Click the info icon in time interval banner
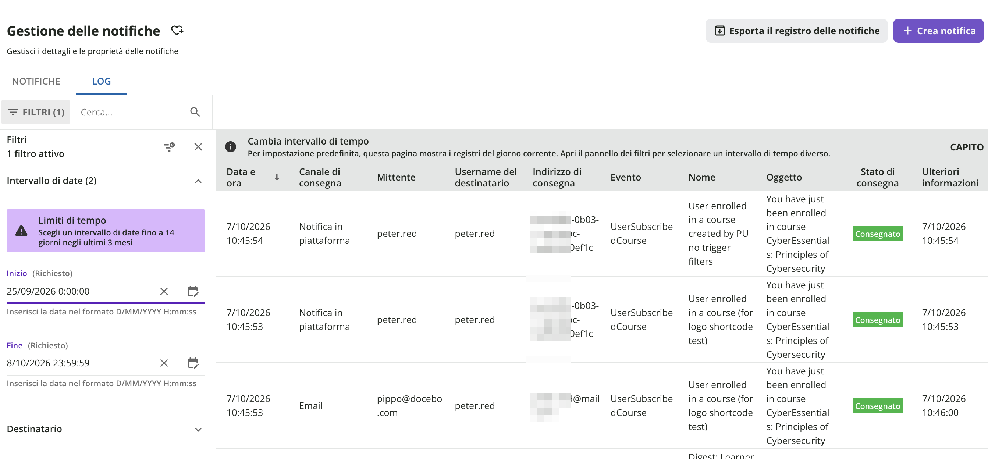Image resolution: width=988 pixels, height=459 pixels. (231, 146)
